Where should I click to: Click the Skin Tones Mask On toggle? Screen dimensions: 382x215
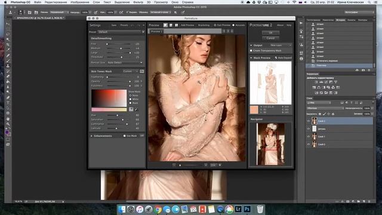click(x=142, y=71)
